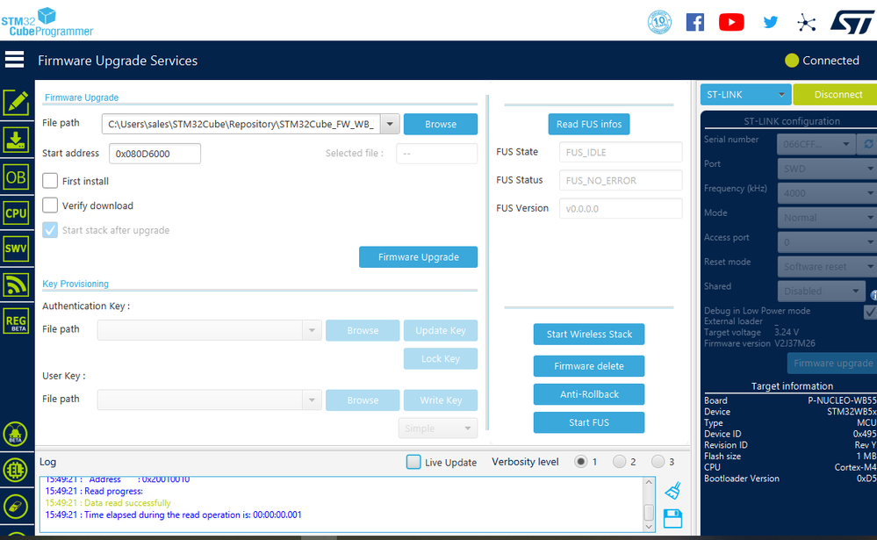Open the bug beta sidebar icon
This screenshot has height=540, width=877.
15,435
